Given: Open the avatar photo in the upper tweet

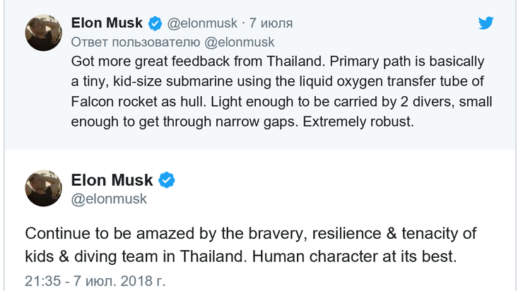Looking at the screenshot, I should (x=43, y=32).
